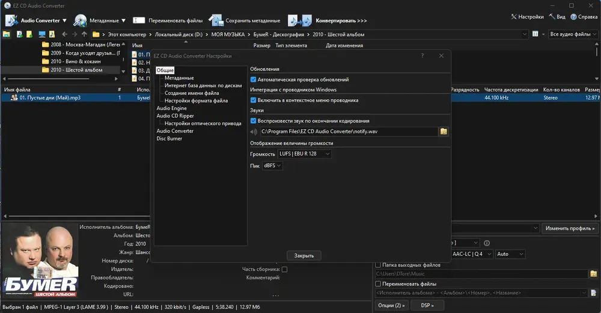
Task: Browse for notify.wav with folder icon
Action: point(444,132)
